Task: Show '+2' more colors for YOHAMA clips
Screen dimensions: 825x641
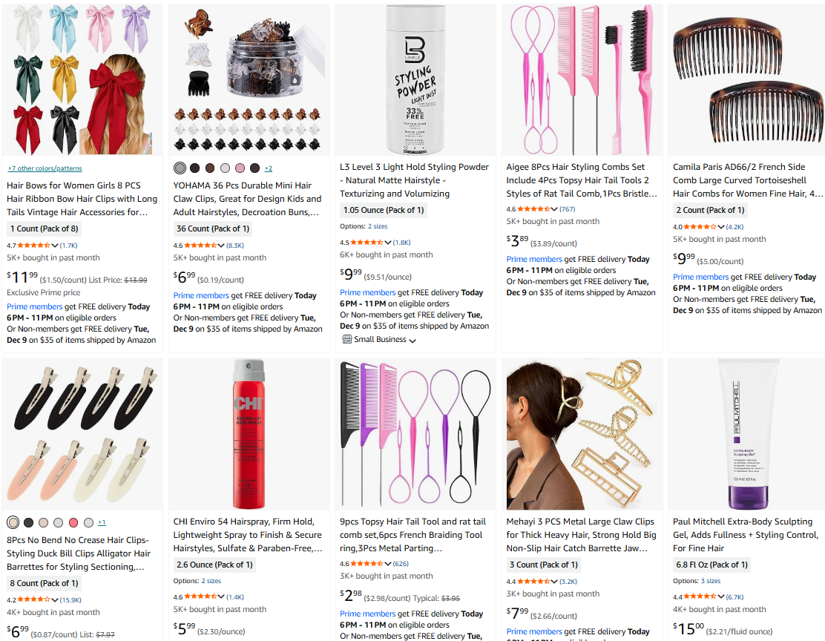Action: tap(269, 168)
